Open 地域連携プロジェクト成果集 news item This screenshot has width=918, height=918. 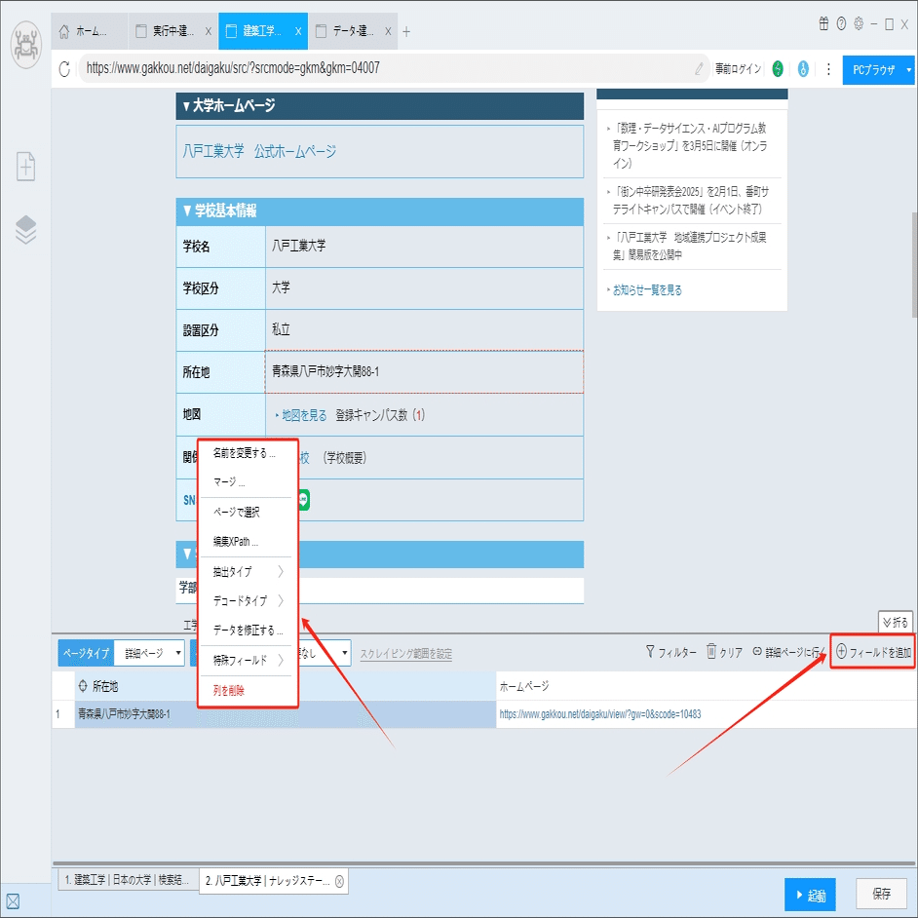point(689,246)
